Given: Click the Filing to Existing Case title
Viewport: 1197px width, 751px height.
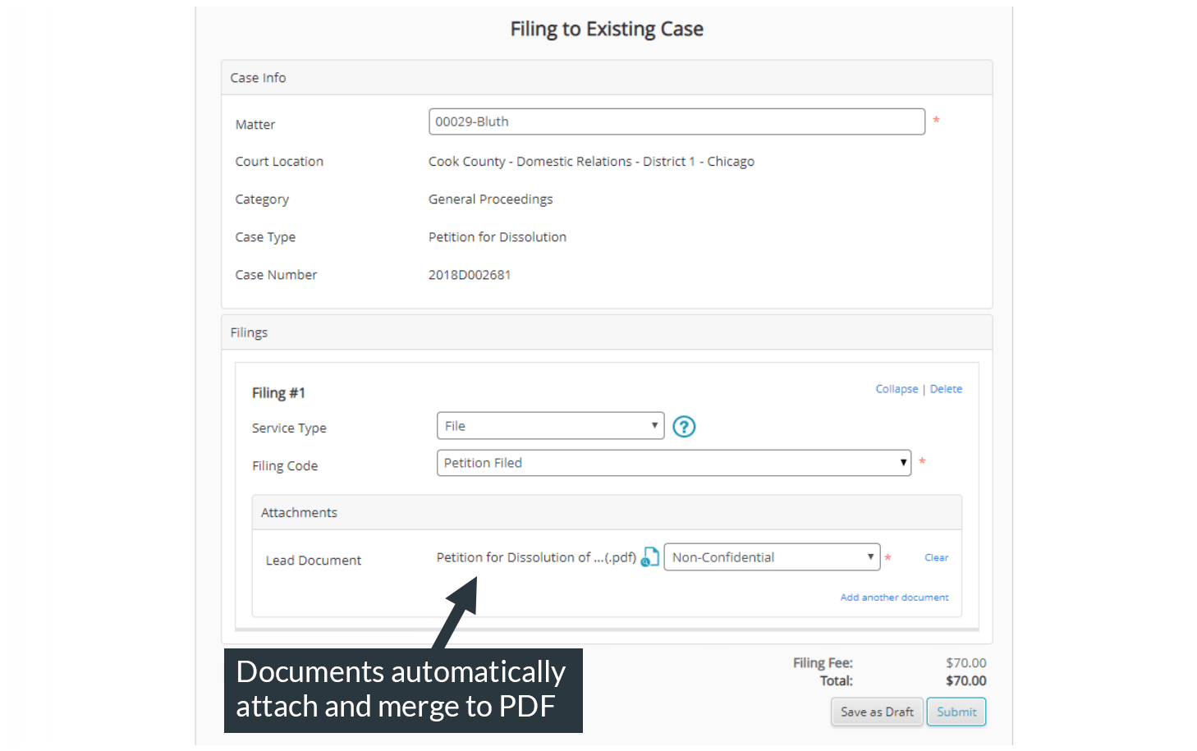Looking at the screenshot, I should click(x=607, y=30).
